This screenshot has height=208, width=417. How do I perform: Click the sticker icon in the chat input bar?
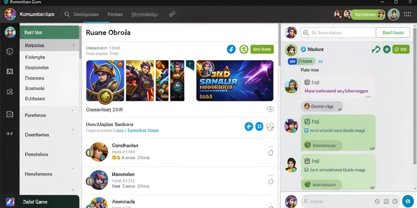click(x=386, y=201)
